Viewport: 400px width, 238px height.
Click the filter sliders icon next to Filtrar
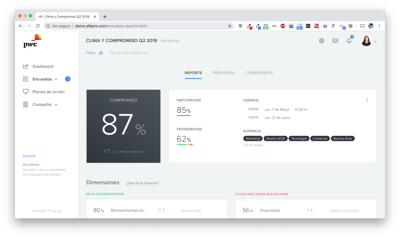coord(101,53)
